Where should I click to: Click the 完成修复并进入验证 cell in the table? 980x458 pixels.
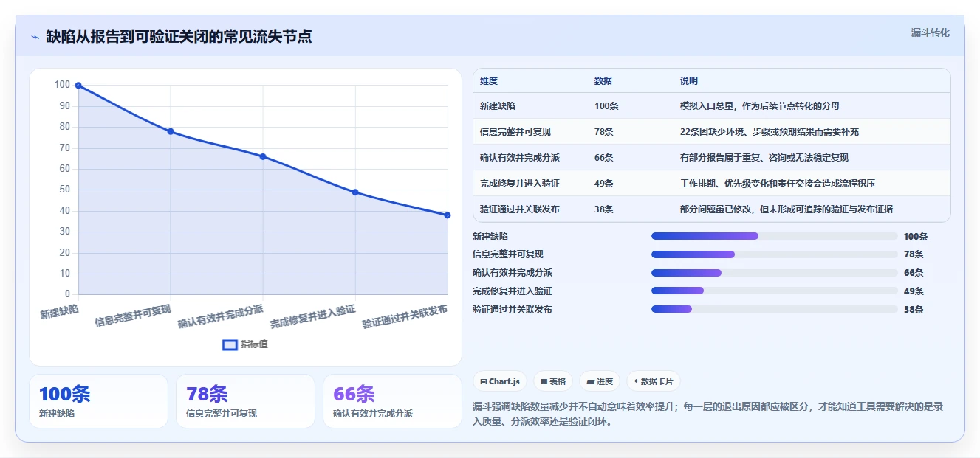click(x=520, y=184)
